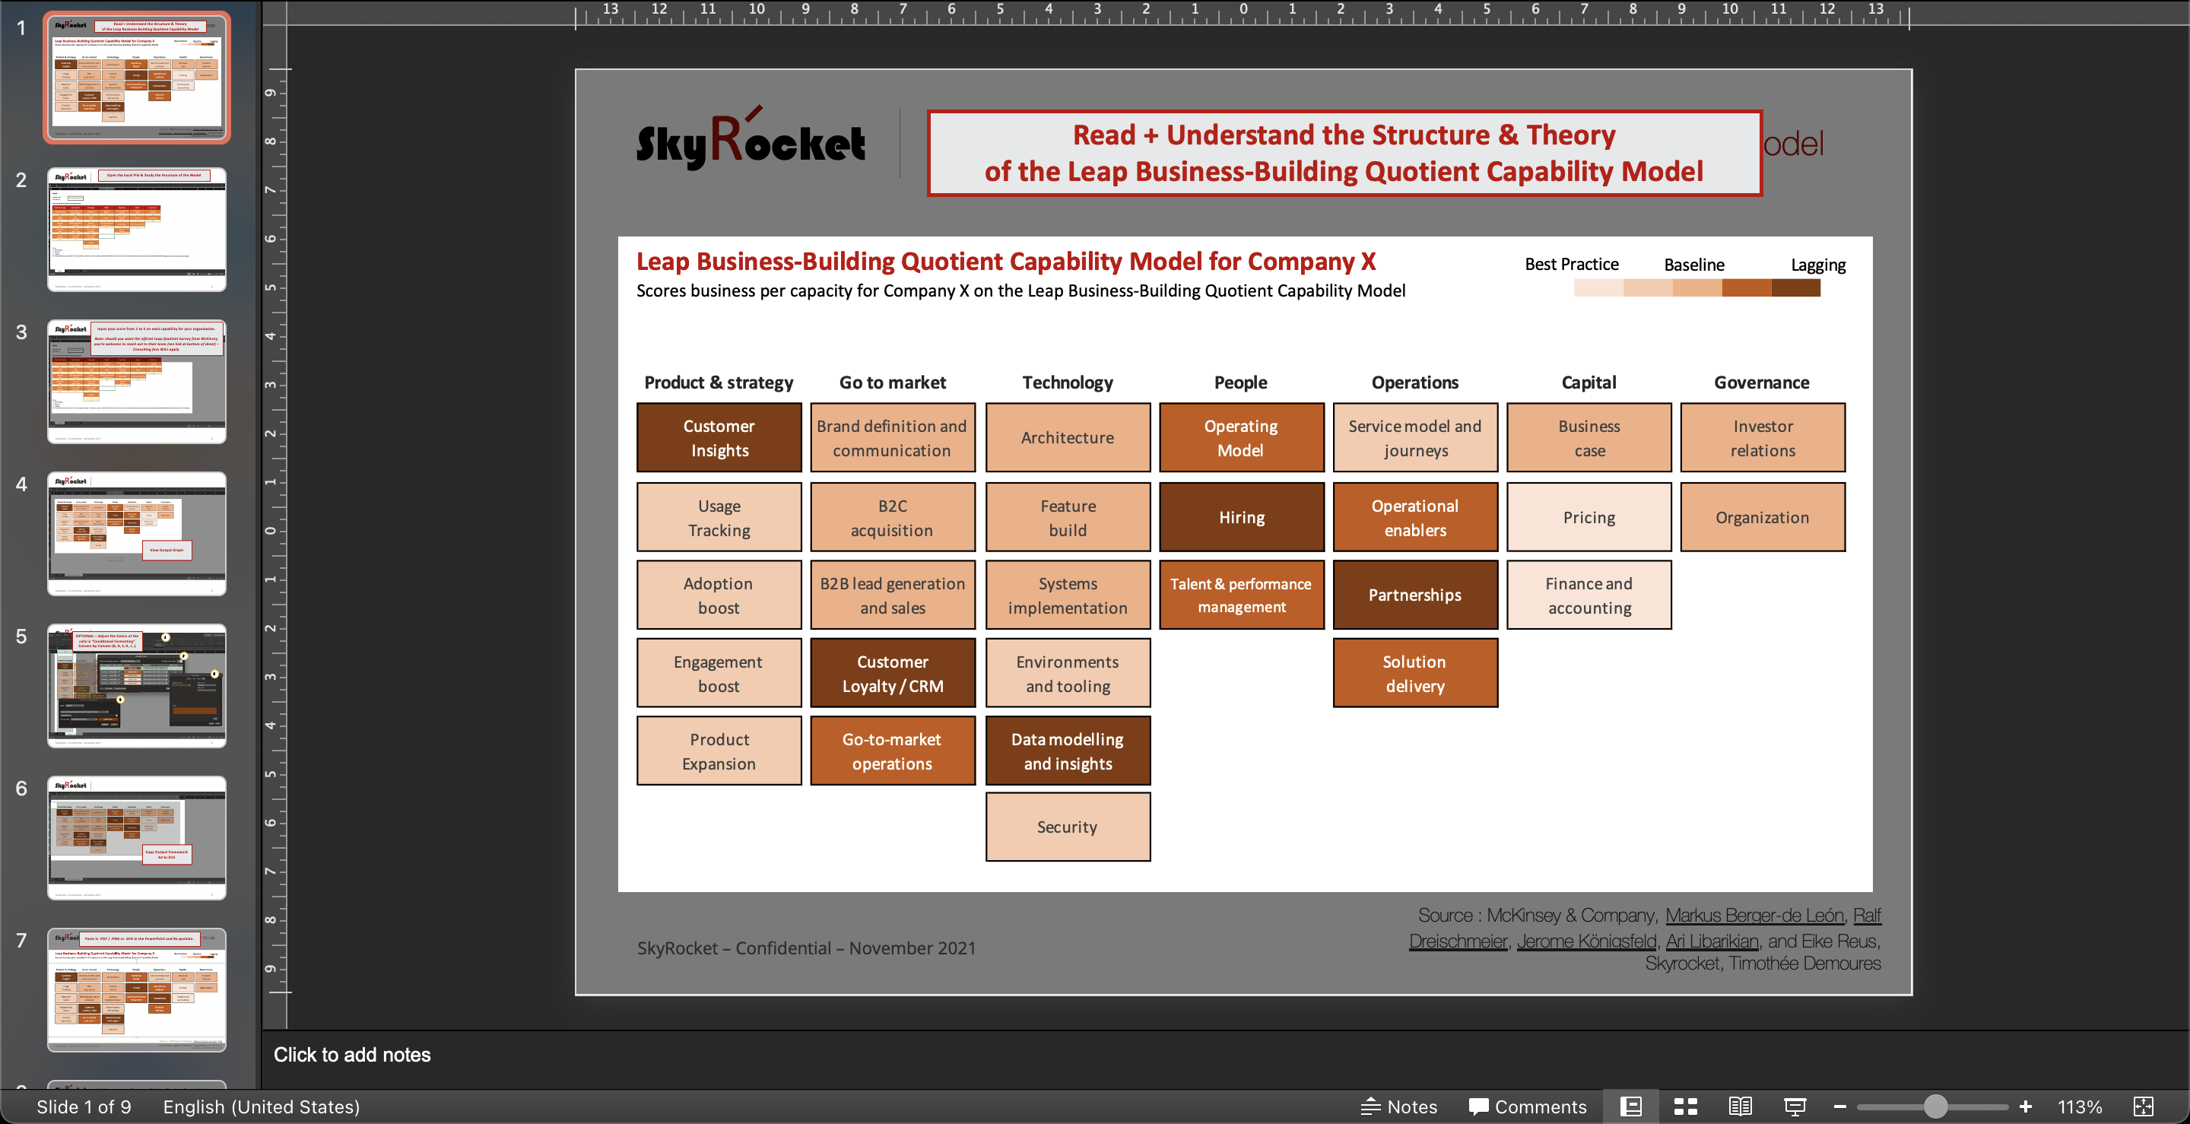Click the 'Adoption boost' box
The image size is (2190, 1124).
click(719, 595)
